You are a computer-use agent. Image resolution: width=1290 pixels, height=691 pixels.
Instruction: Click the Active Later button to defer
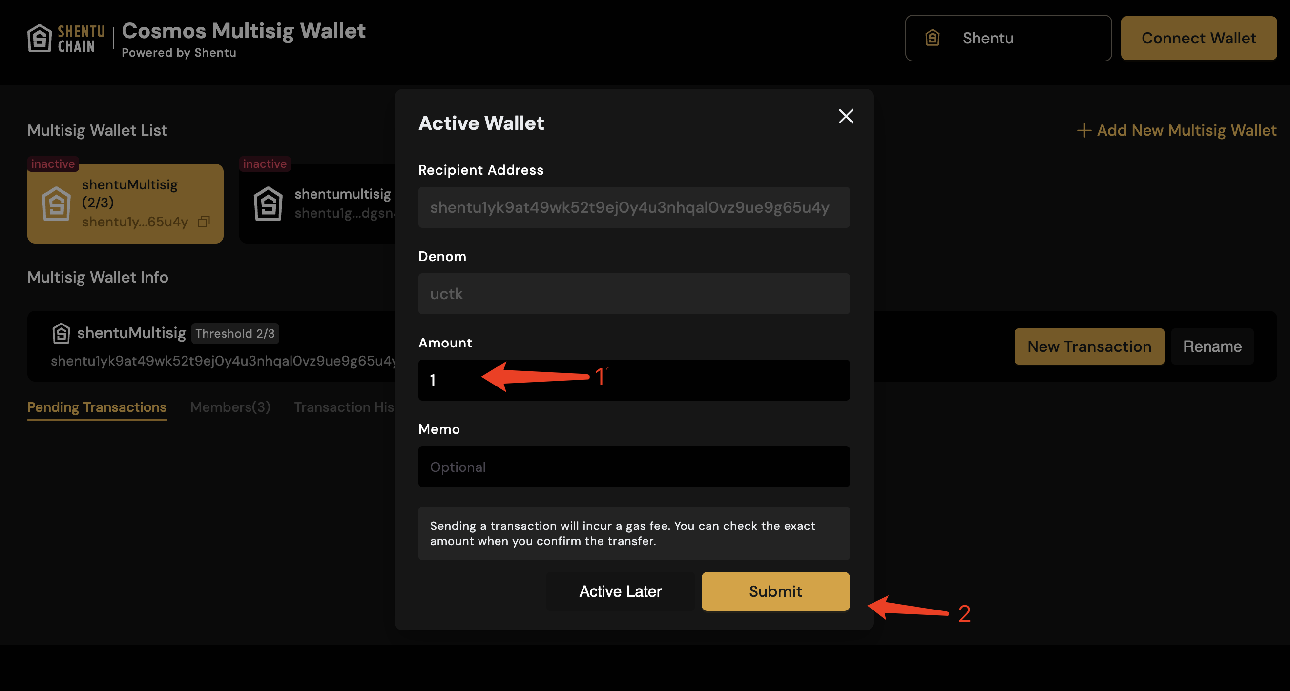point(620,591)
